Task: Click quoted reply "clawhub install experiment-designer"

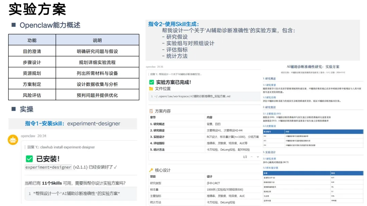Action: point(61,147)
